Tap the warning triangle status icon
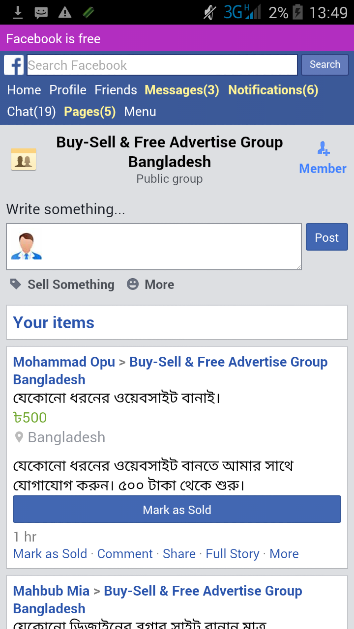 [65, 12]
